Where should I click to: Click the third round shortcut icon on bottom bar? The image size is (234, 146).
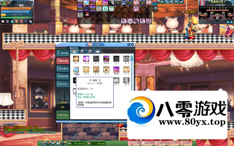click(x=53, y=143)
